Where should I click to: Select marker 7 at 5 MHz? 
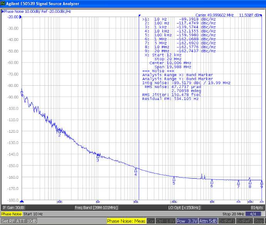(238, 182)
